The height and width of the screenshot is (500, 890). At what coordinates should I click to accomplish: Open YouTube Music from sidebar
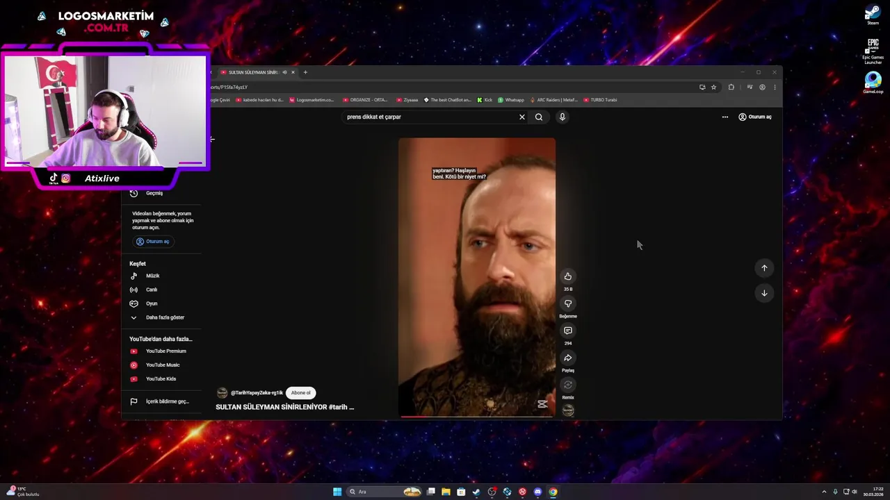pyautogui.click(x=162, y=365)
